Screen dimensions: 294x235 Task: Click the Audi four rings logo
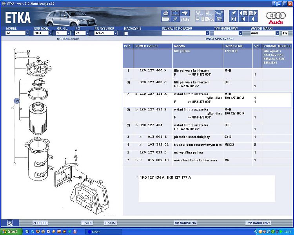276,15
